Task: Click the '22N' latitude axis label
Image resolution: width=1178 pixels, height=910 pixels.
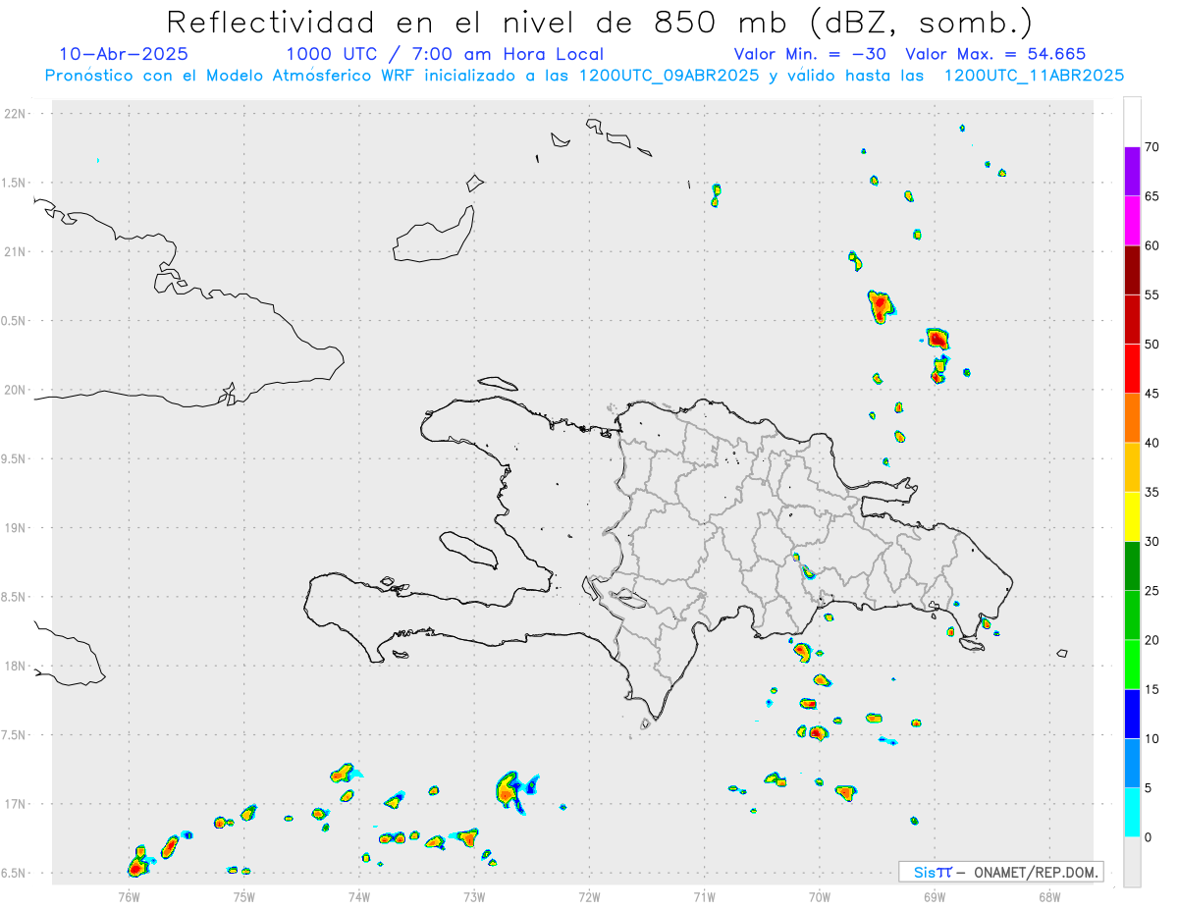Action: tap(16, 114)
